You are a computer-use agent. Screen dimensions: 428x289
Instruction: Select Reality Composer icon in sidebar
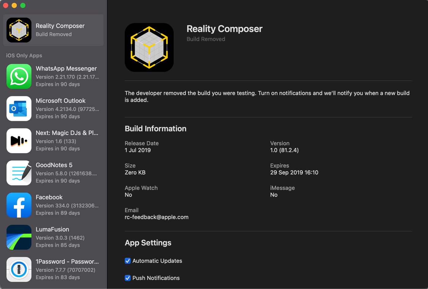19,30
